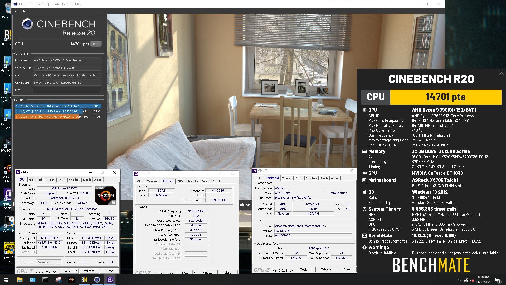This screenshot has height=285, width=506.
Task: Click the CPU-Z title bar icon, right window
Action: (x=255, y=171)
